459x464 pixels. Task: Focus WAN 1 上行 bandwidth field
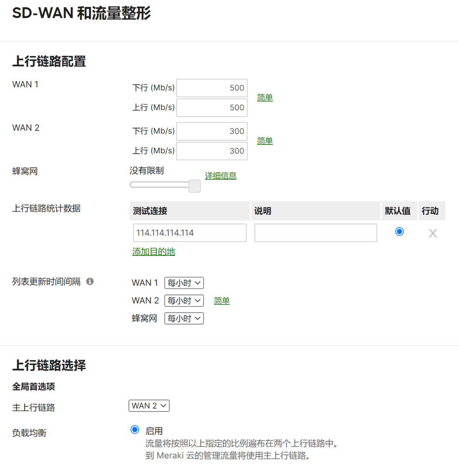[212, 108]
